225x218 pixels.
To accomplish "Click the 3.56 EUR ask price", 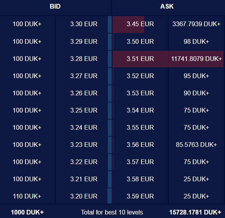I will [x=140, y=145].
